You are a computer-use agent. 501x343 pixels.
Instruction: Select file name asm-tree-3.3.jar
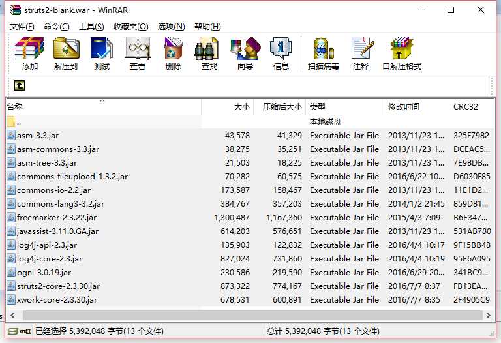coord(47,163)
